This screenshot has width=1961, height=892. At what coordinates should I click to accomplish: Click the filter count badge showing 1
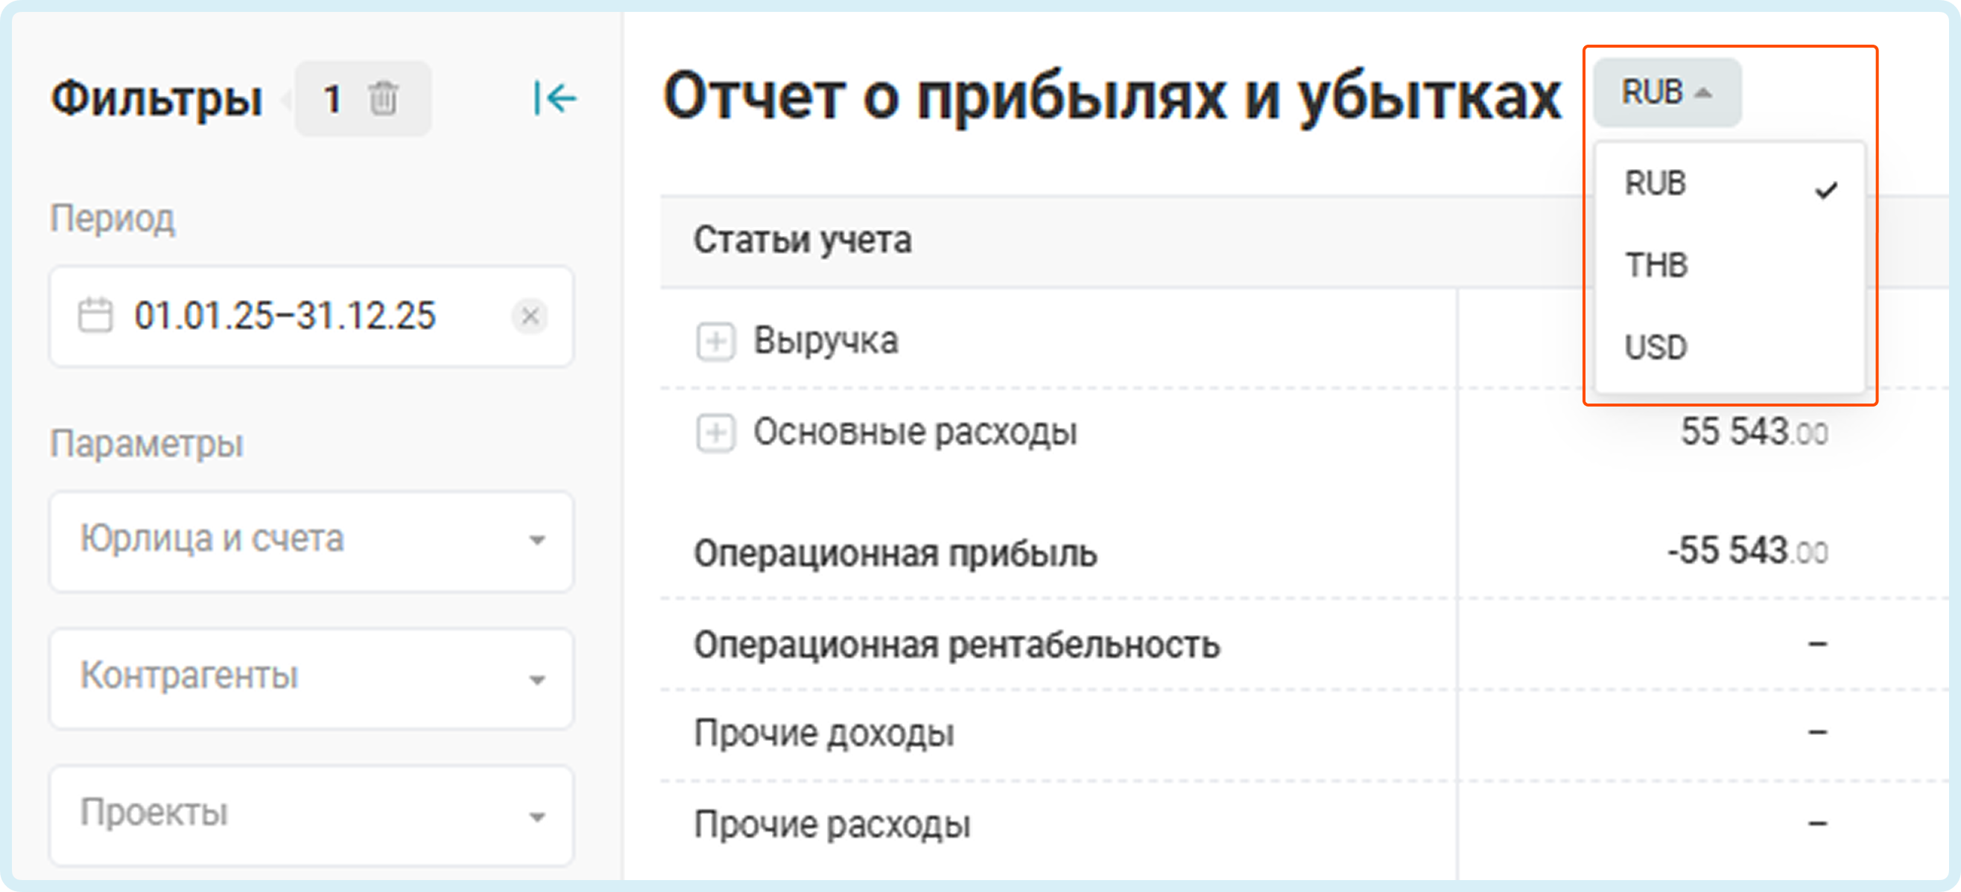point(332,99)
